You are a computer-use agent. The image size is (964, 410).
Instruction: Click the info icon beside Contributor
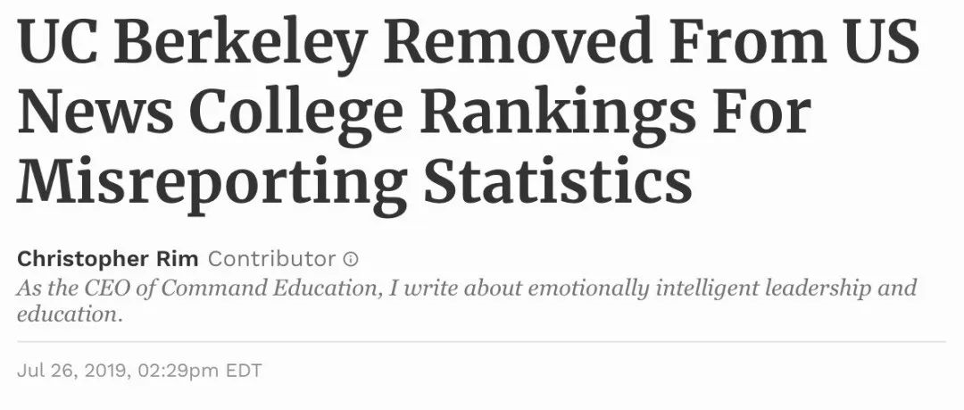tap(352, 260)
